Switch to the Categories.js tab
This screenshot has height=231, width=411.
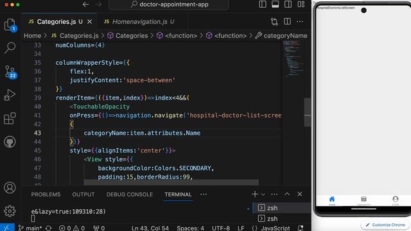tap(59, 22)
